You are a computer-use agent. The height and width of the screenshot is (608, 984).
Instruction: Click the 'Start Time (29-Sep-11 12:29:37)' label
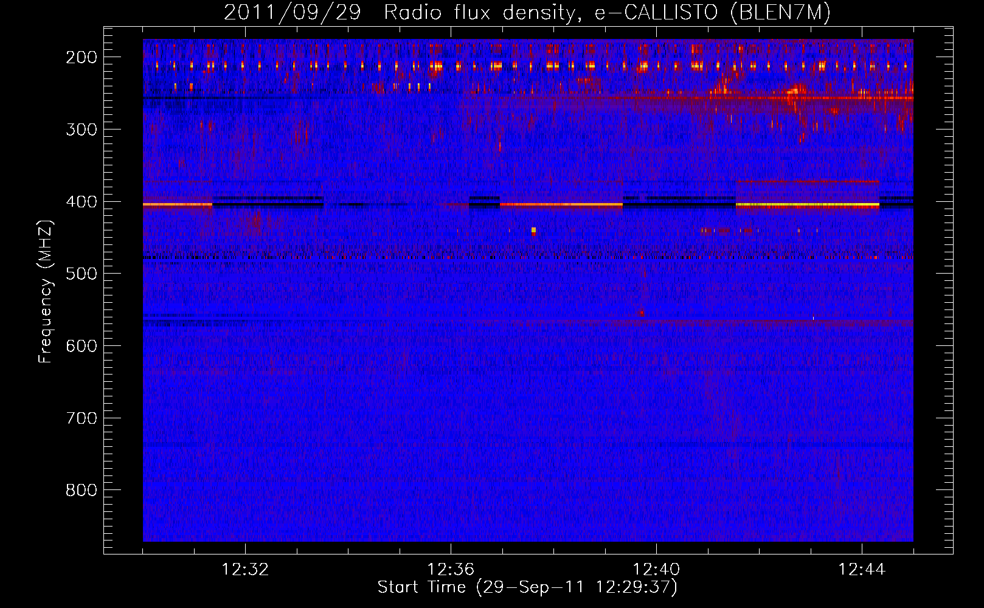click(527, 587)
